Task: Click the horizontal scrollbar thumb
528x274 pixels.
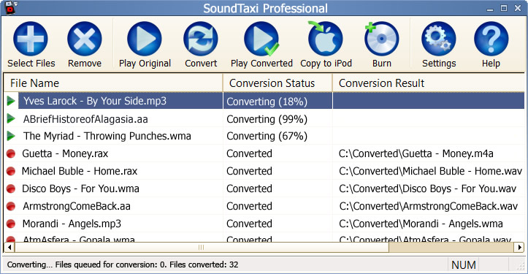Action: (202, 248)
